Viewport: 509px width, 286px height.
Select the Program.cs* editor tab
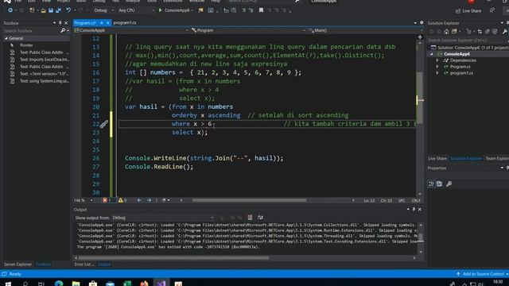[x=85, y=23]
